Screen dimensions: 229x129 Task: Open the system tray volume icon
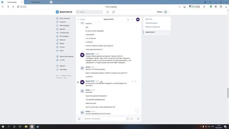pyautogui.click(x=209, y=126)
